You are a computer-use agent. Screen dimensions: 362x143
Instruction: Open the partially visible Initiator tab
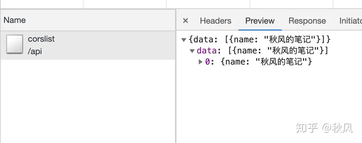pos(350,21)
